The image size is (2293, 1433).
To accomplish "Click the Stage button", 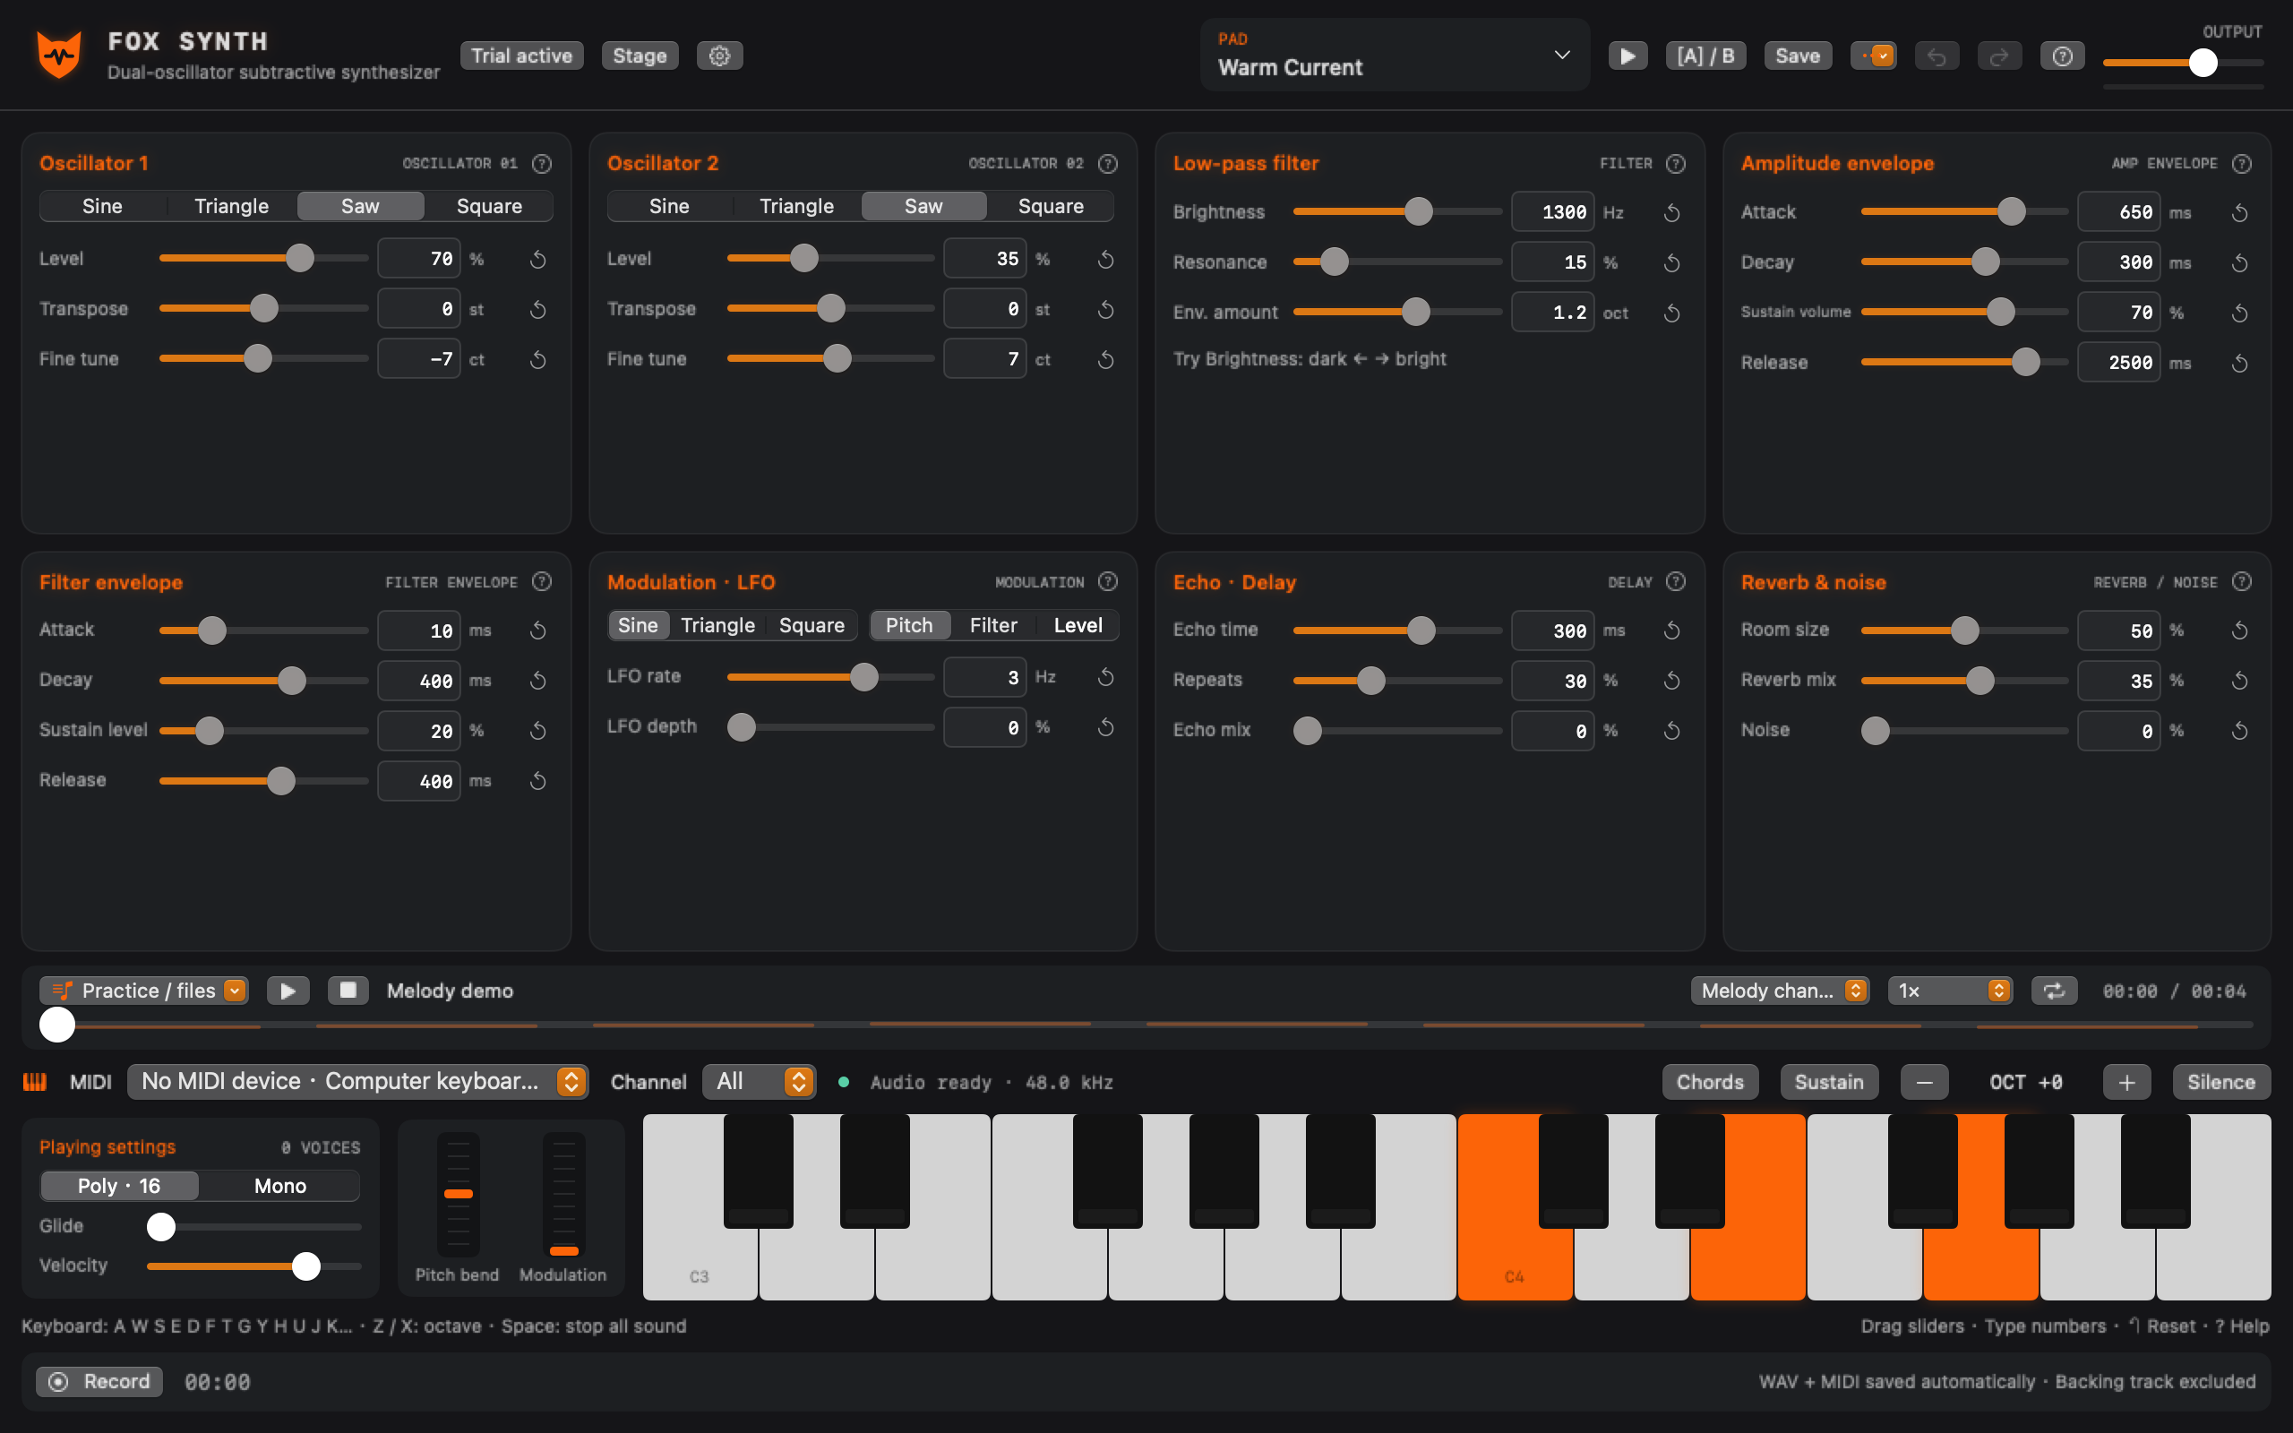I will (x=640, y=56).
